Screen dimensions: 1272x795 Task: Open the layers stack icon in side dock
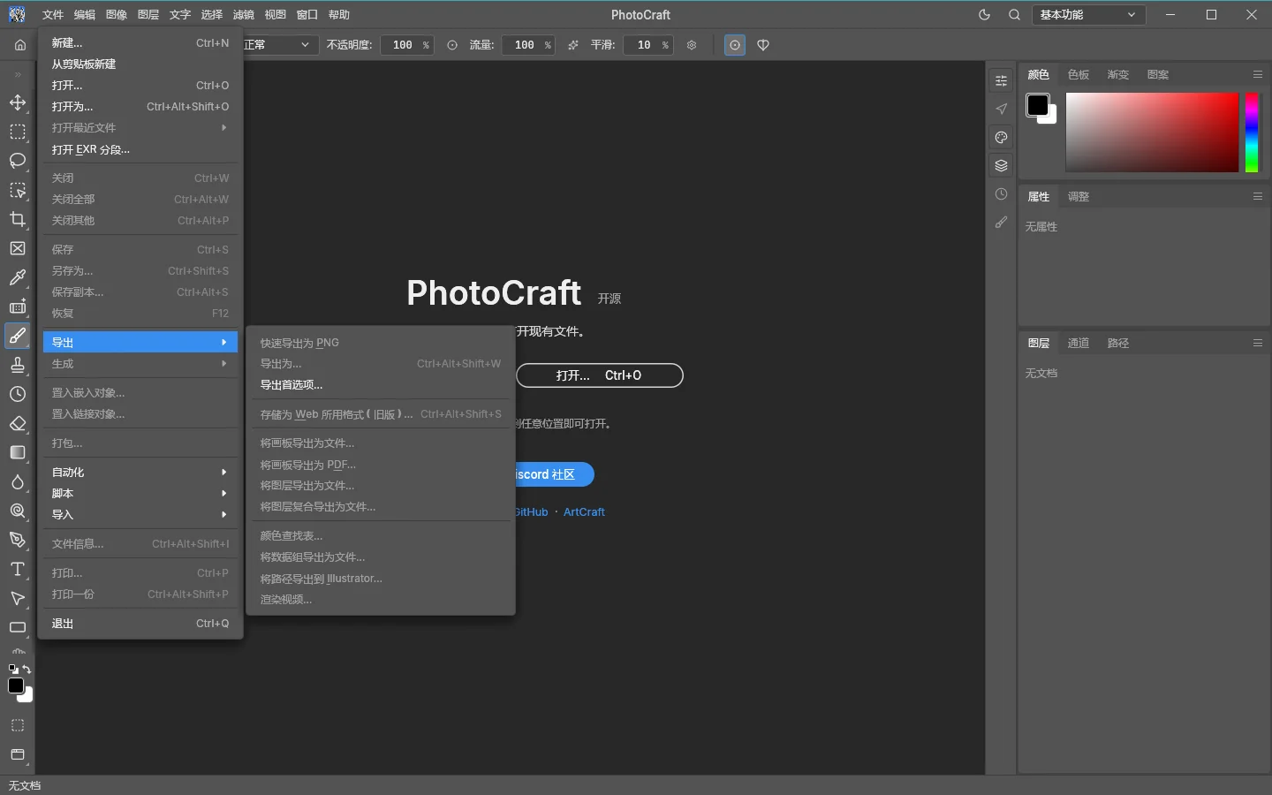(1001, 165)
